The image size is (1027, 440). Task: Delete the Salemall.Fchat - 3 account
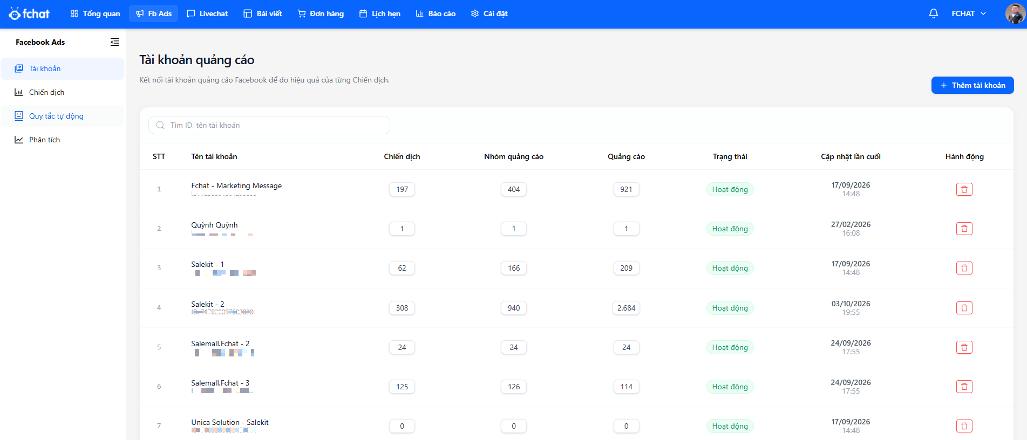click(x=964, y=387)
